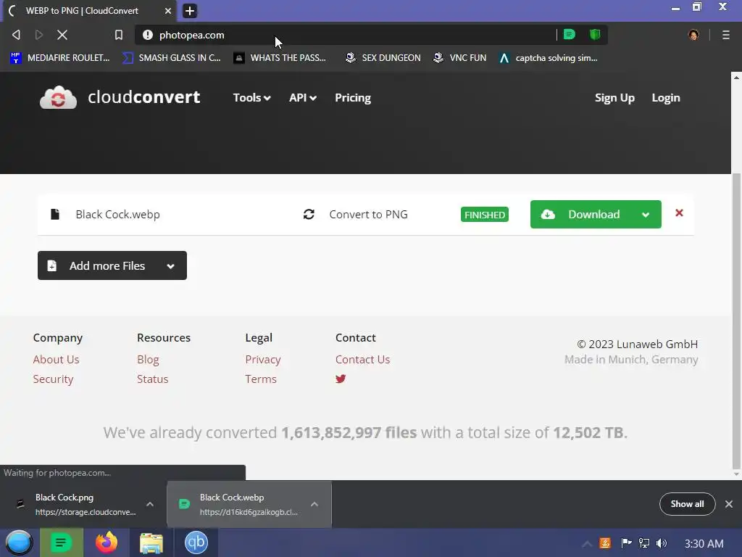This screenshot has width=742, height=557.
Task: Open the Contact Us link
Action: tap(362, 360)
